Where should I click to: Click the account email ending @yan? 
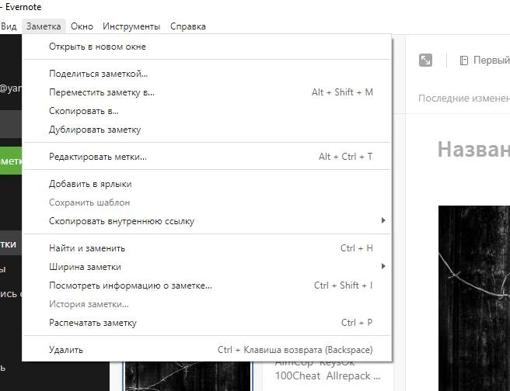(x=11, y=88)
